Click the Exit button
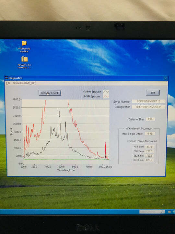The image size is (175, 234). (153, 93)
